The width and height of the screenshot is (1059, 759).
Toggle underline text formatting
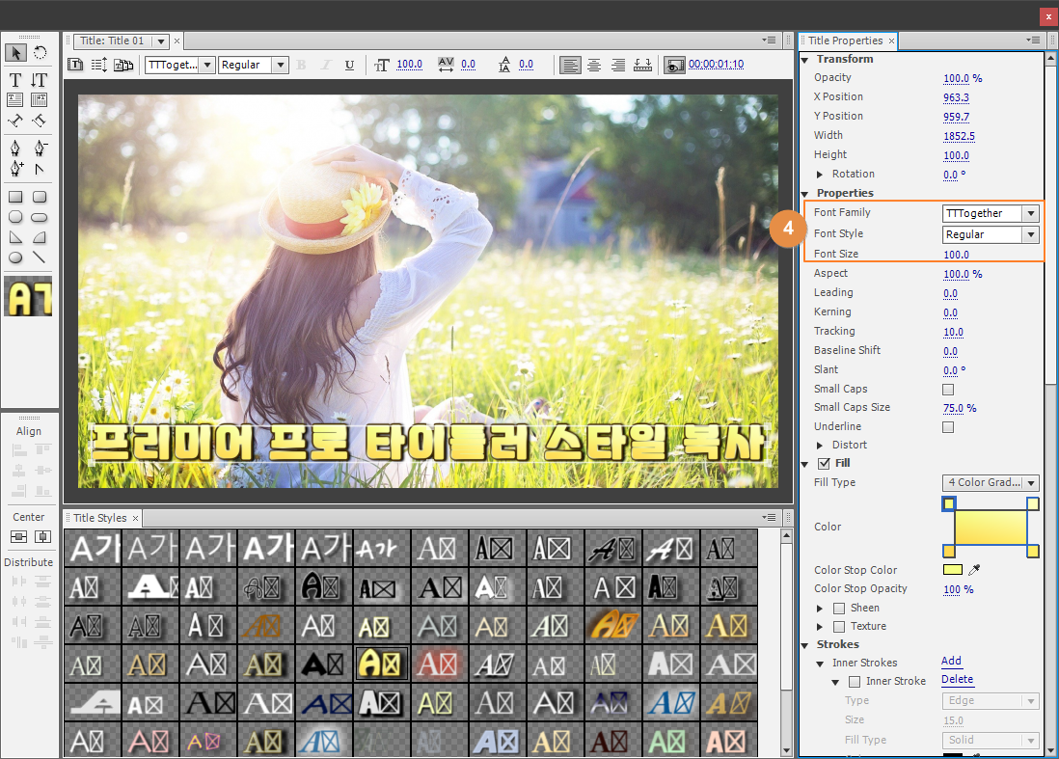click(x=349, y=65)
